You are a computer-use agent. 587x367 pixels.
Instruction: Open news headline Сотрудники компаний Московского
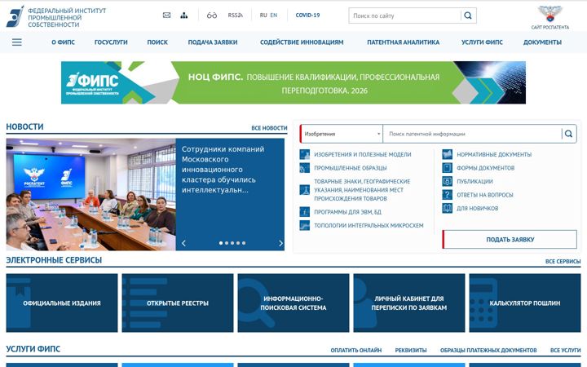pos(223,170)
